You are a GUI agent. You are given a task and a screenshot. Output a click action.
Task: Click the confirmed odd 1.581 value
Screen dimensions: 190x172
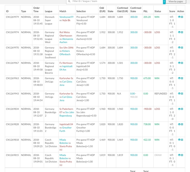120,63
